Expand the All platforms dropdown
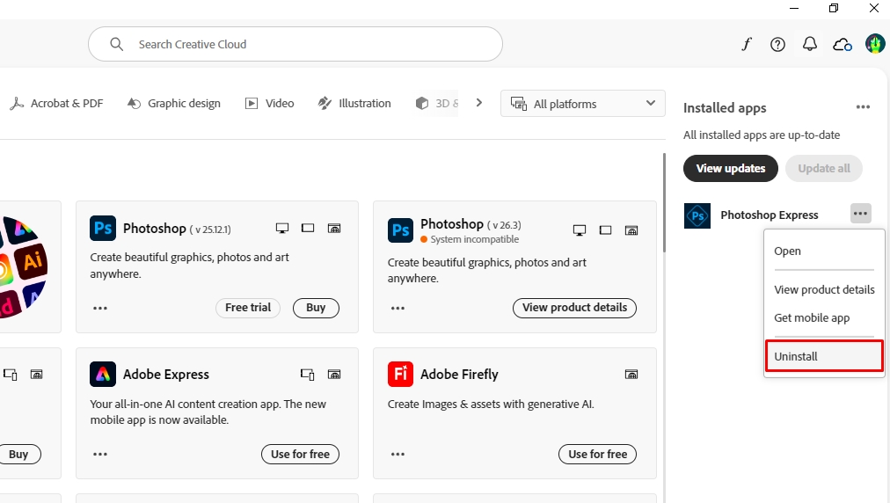Image resolution: width=890 pixels, height=503 pixels. pyautogui.click(x=582, y=103)
